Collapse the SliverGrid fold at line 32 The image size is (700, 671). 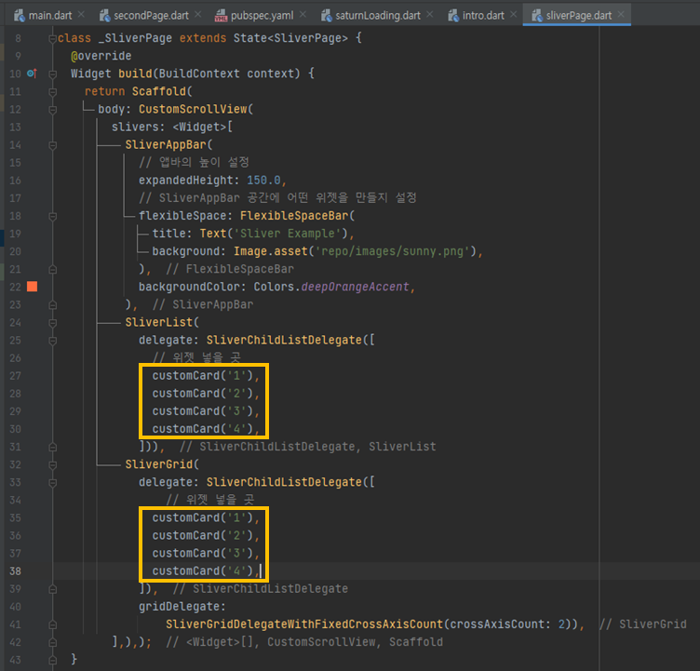click(53, 465)
